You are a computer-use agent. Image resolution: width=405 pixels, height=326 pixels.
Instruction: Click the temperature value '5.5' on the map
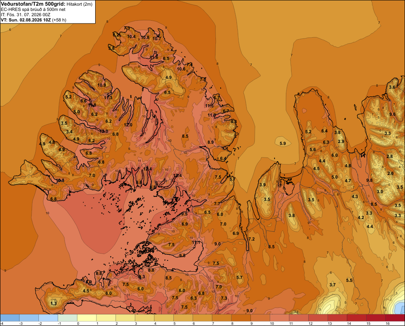tap(349, 280)
